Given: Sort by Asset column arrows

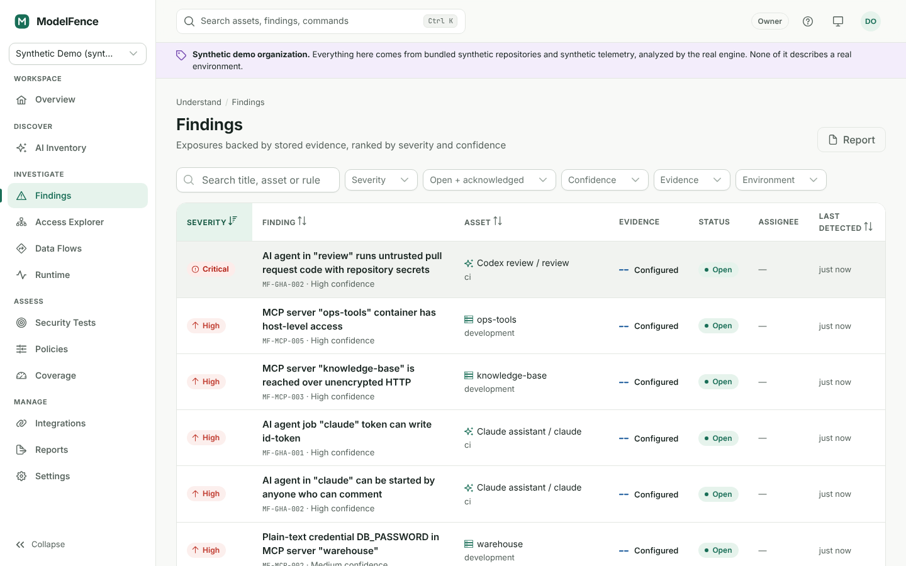Looking at the screenshot, I should coord(498,221).
